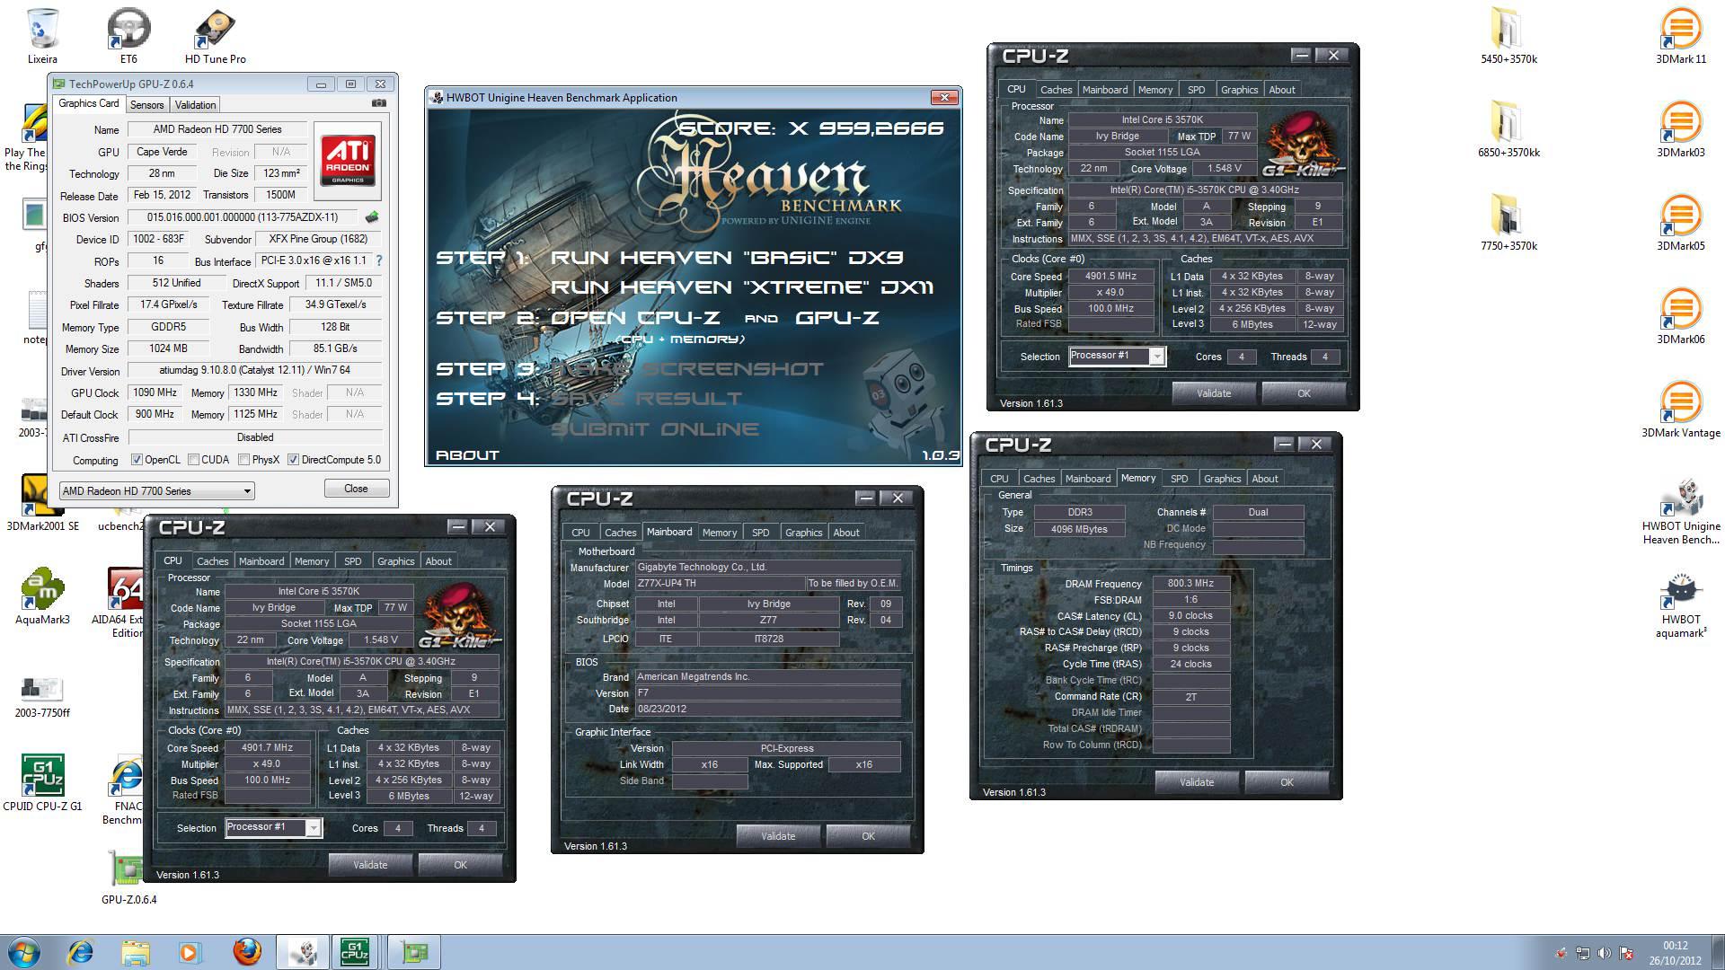The width and height of the screenshot is (1725, 970).
Task: Click RUN HEAVEN "BASIC" DX9
Action: click(x=727, y=258)
